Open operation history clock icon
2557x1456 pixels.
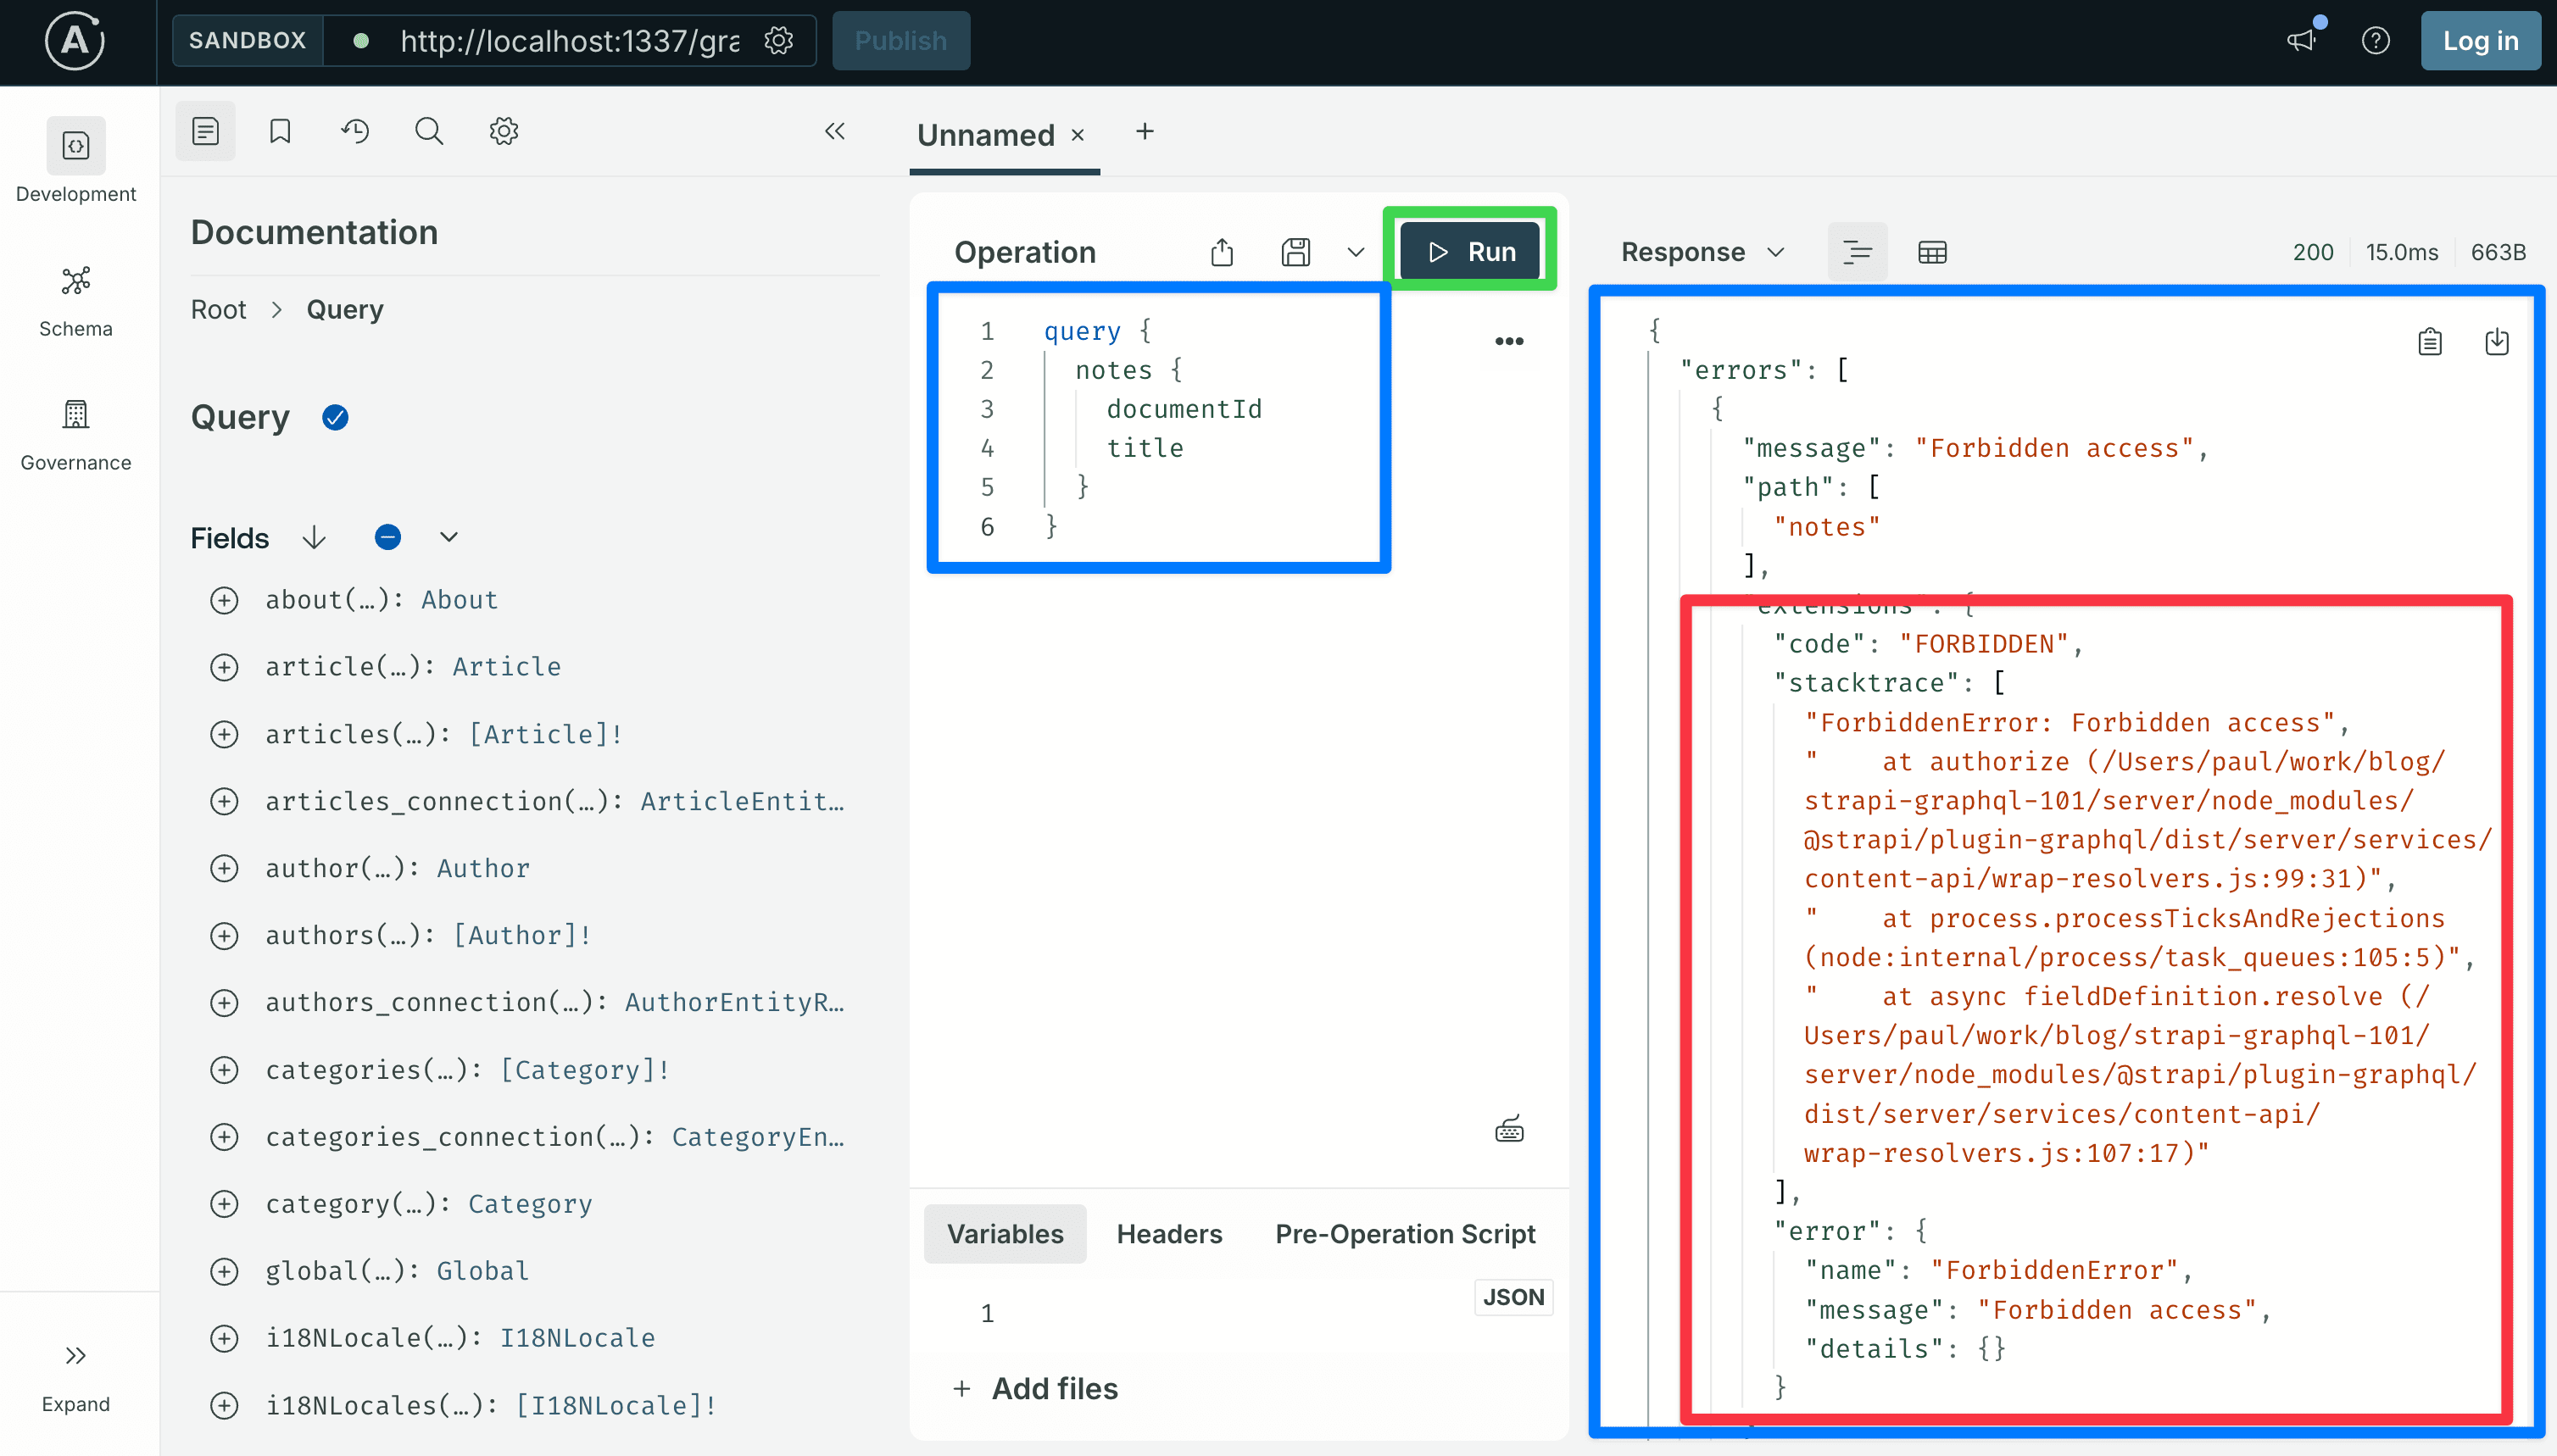(x=354, y=131)
